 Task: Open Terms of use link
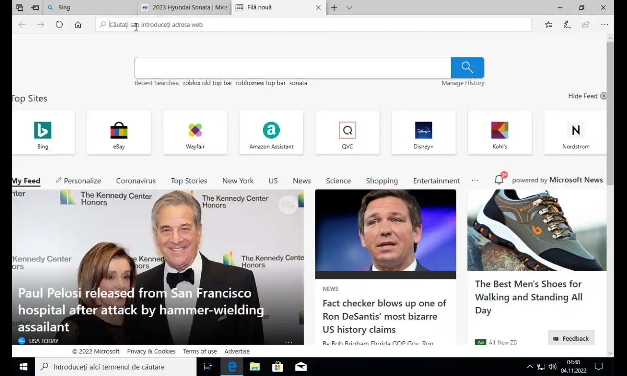[x=200, y=352]
